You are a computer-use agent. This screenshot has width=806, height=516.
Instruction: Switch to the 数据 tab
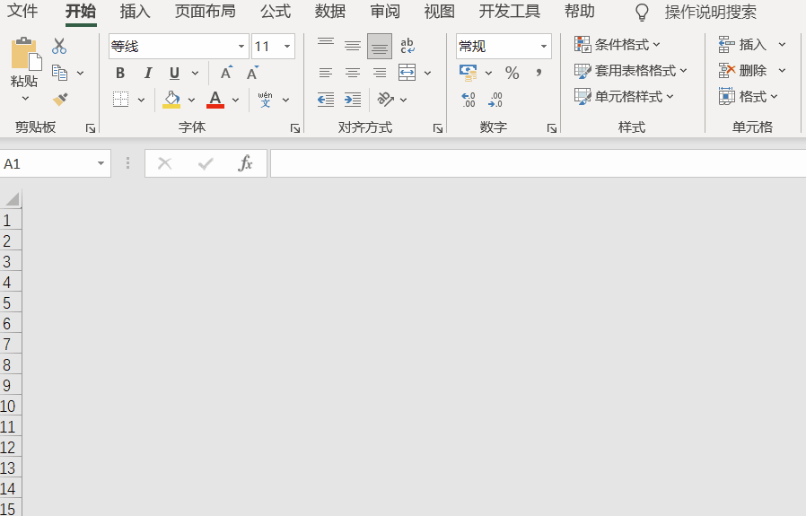pyautogui.click(x=330, y=12)
